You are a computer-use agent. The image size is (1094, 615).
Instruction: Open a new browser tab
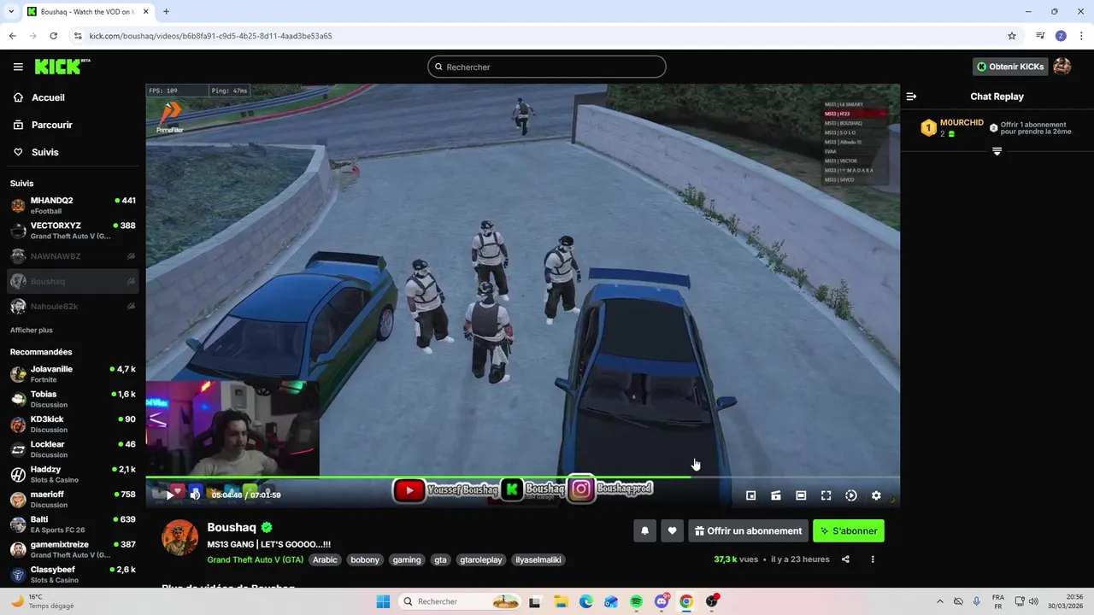pyautogui.click(x=166, y=12)
